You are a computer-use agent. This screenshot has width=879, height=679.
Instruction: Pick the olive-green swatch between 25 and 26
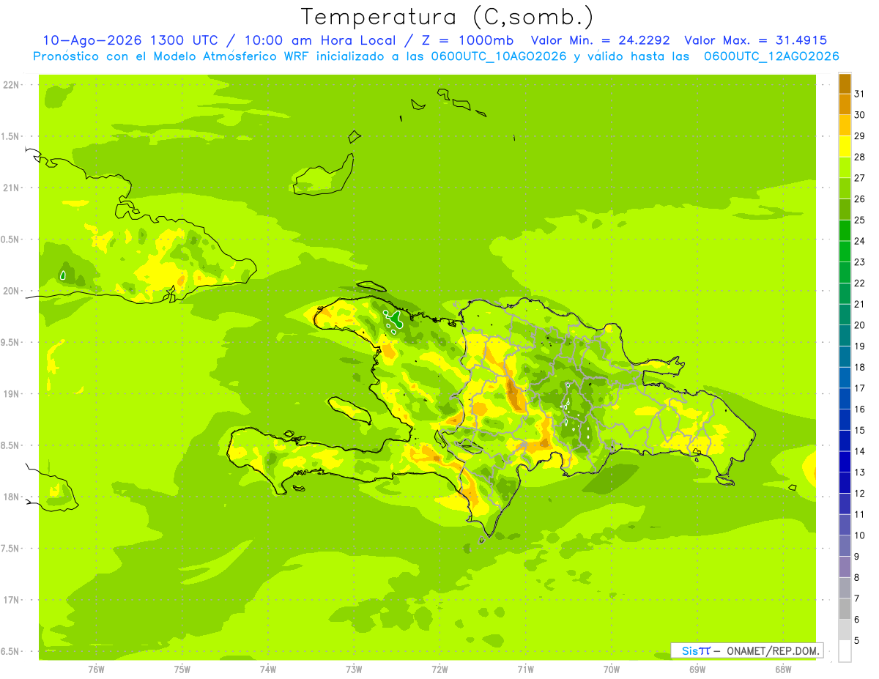click(x=845, y=209)
